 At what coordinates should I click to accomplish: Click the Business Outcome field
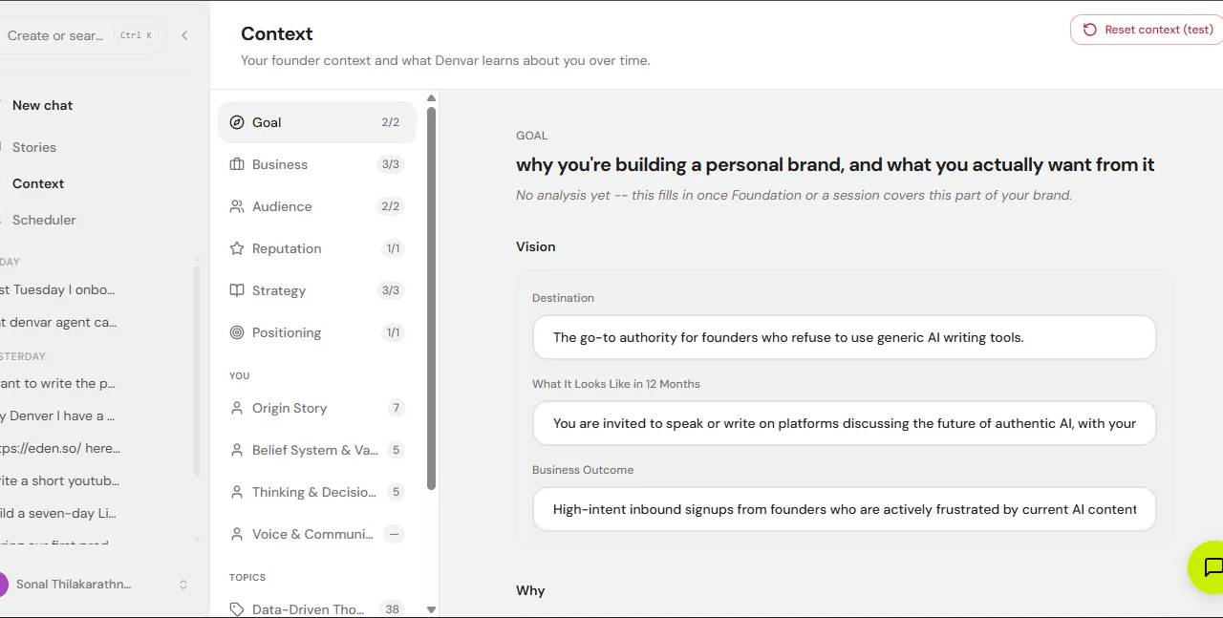tap(845, 509)
